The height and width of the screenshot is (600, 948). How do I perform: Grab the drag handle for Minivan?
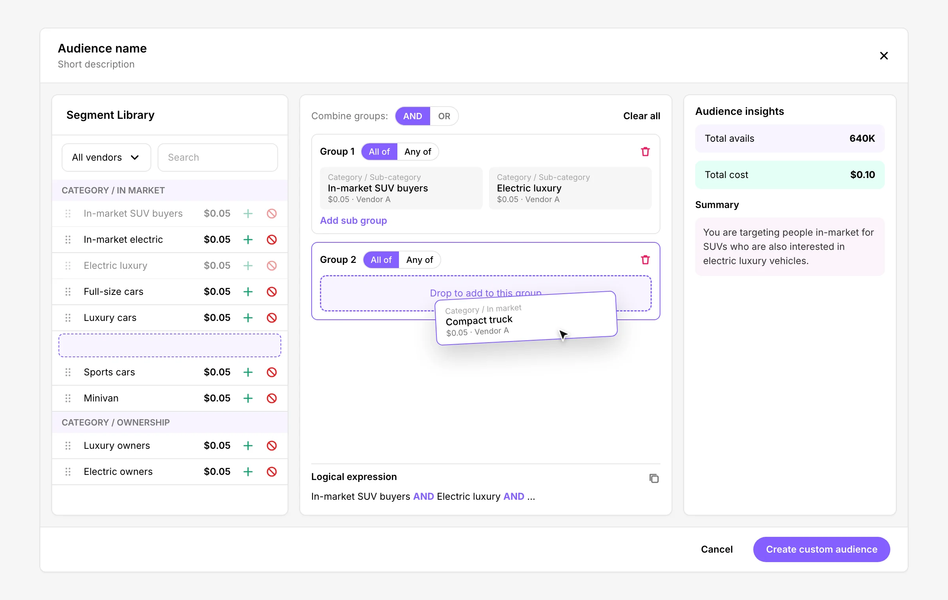68,398
